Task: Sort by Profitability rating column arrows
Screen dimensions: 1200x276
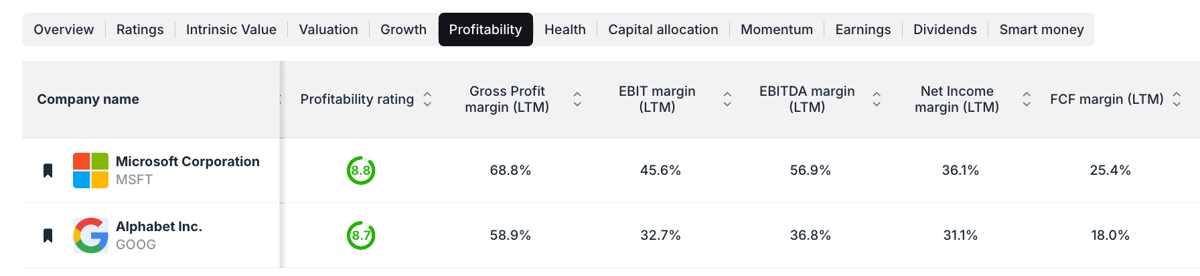Action: (x=427, y=99)
